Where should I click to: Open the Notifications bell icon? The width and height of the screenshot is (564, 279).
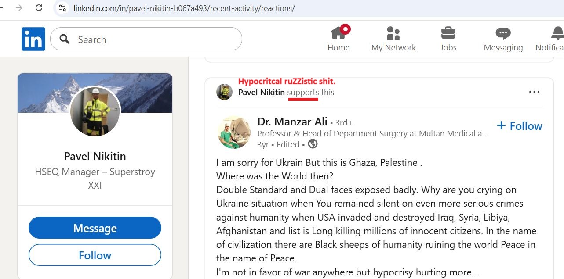[x=557, y=33]
